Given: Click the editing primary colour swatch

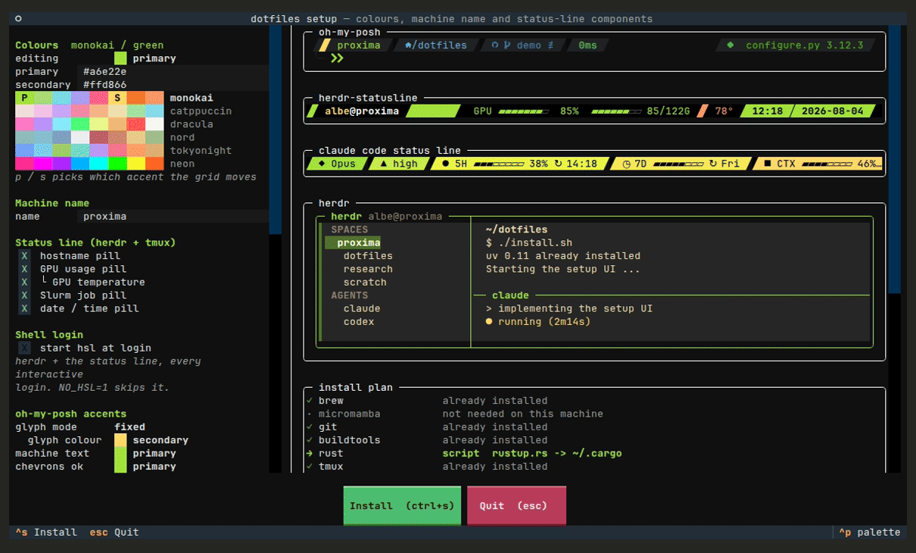Looking at the screenshot, I should coord(120,58).
